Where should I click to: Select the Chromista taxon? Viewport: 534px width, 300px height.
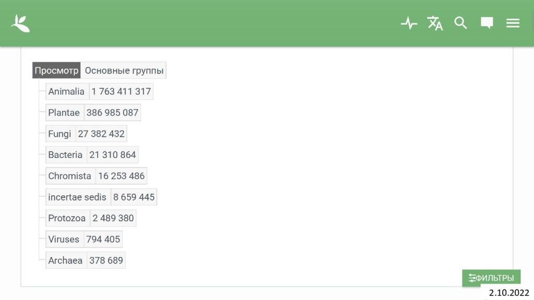point(70,176)
